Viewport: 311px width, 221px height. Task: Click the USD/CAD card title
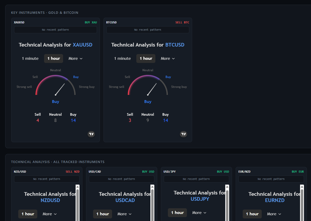(95, 172)
